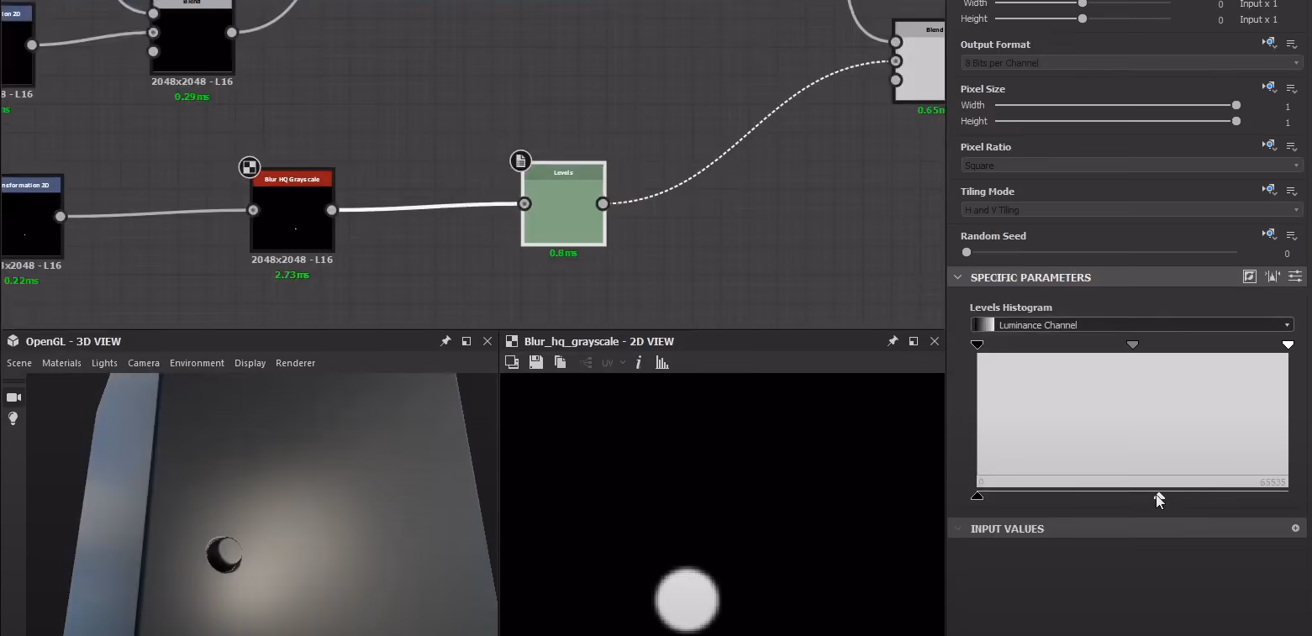Expand the Input Values section
Viewport: 1312px width, 636px height.
[x=957, y=528]
